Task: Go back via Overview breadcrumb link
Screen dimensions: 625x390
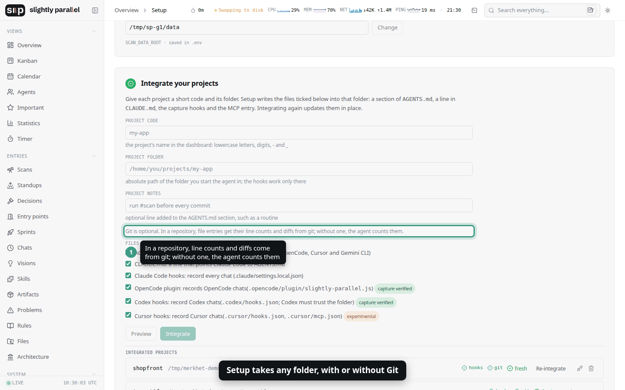Action: pyautogui.click(x=127, y=10)
